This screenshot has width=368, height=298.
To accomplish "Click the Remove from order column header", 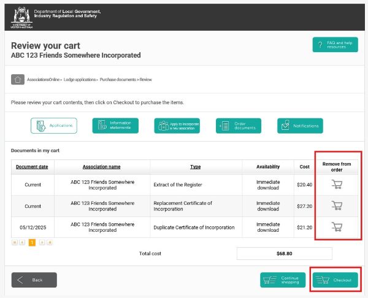I will (337, 167).
